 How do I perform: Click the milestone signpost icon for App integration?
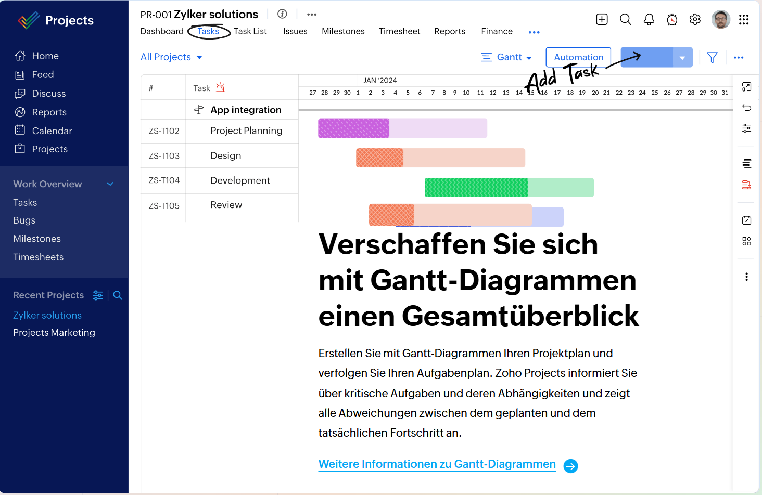coord(199,110)
